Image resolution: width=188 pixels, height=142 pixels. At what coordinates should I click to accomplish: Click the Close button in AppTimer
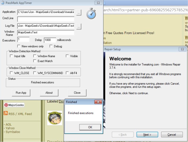[77, 93]
